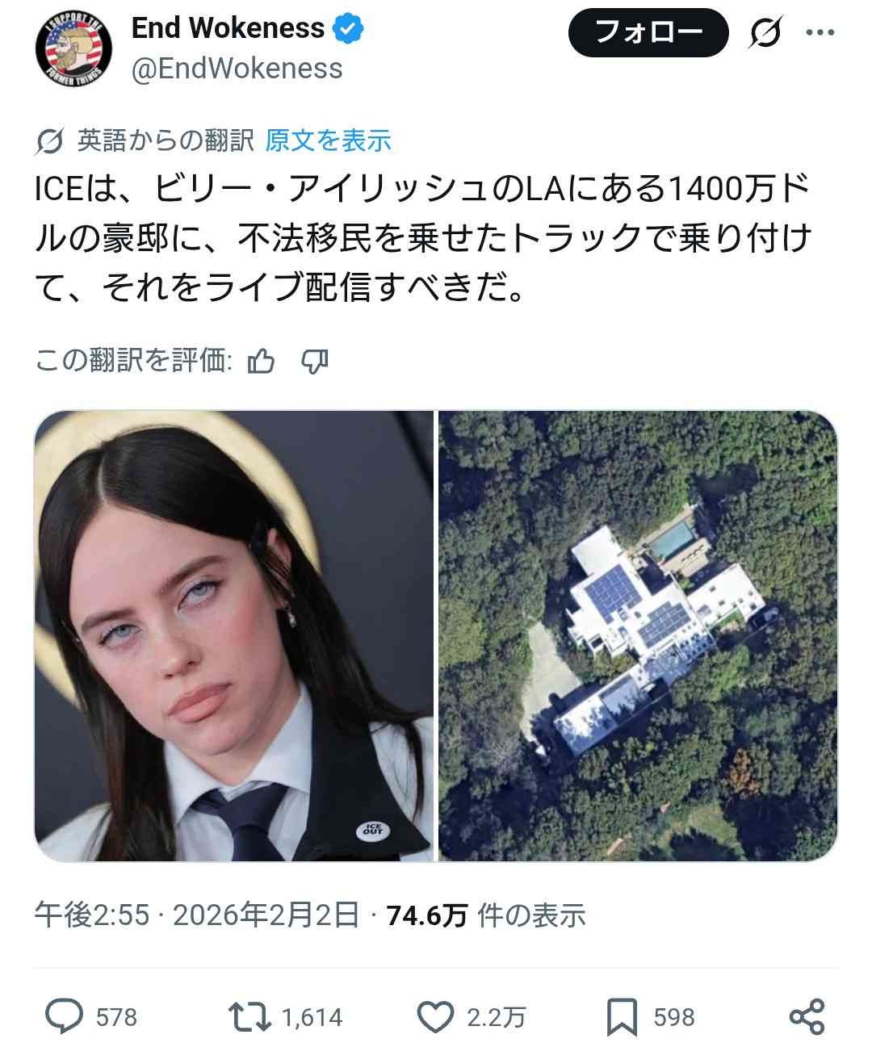Bookmark the post with the bookmark icon

point(622,1017)
